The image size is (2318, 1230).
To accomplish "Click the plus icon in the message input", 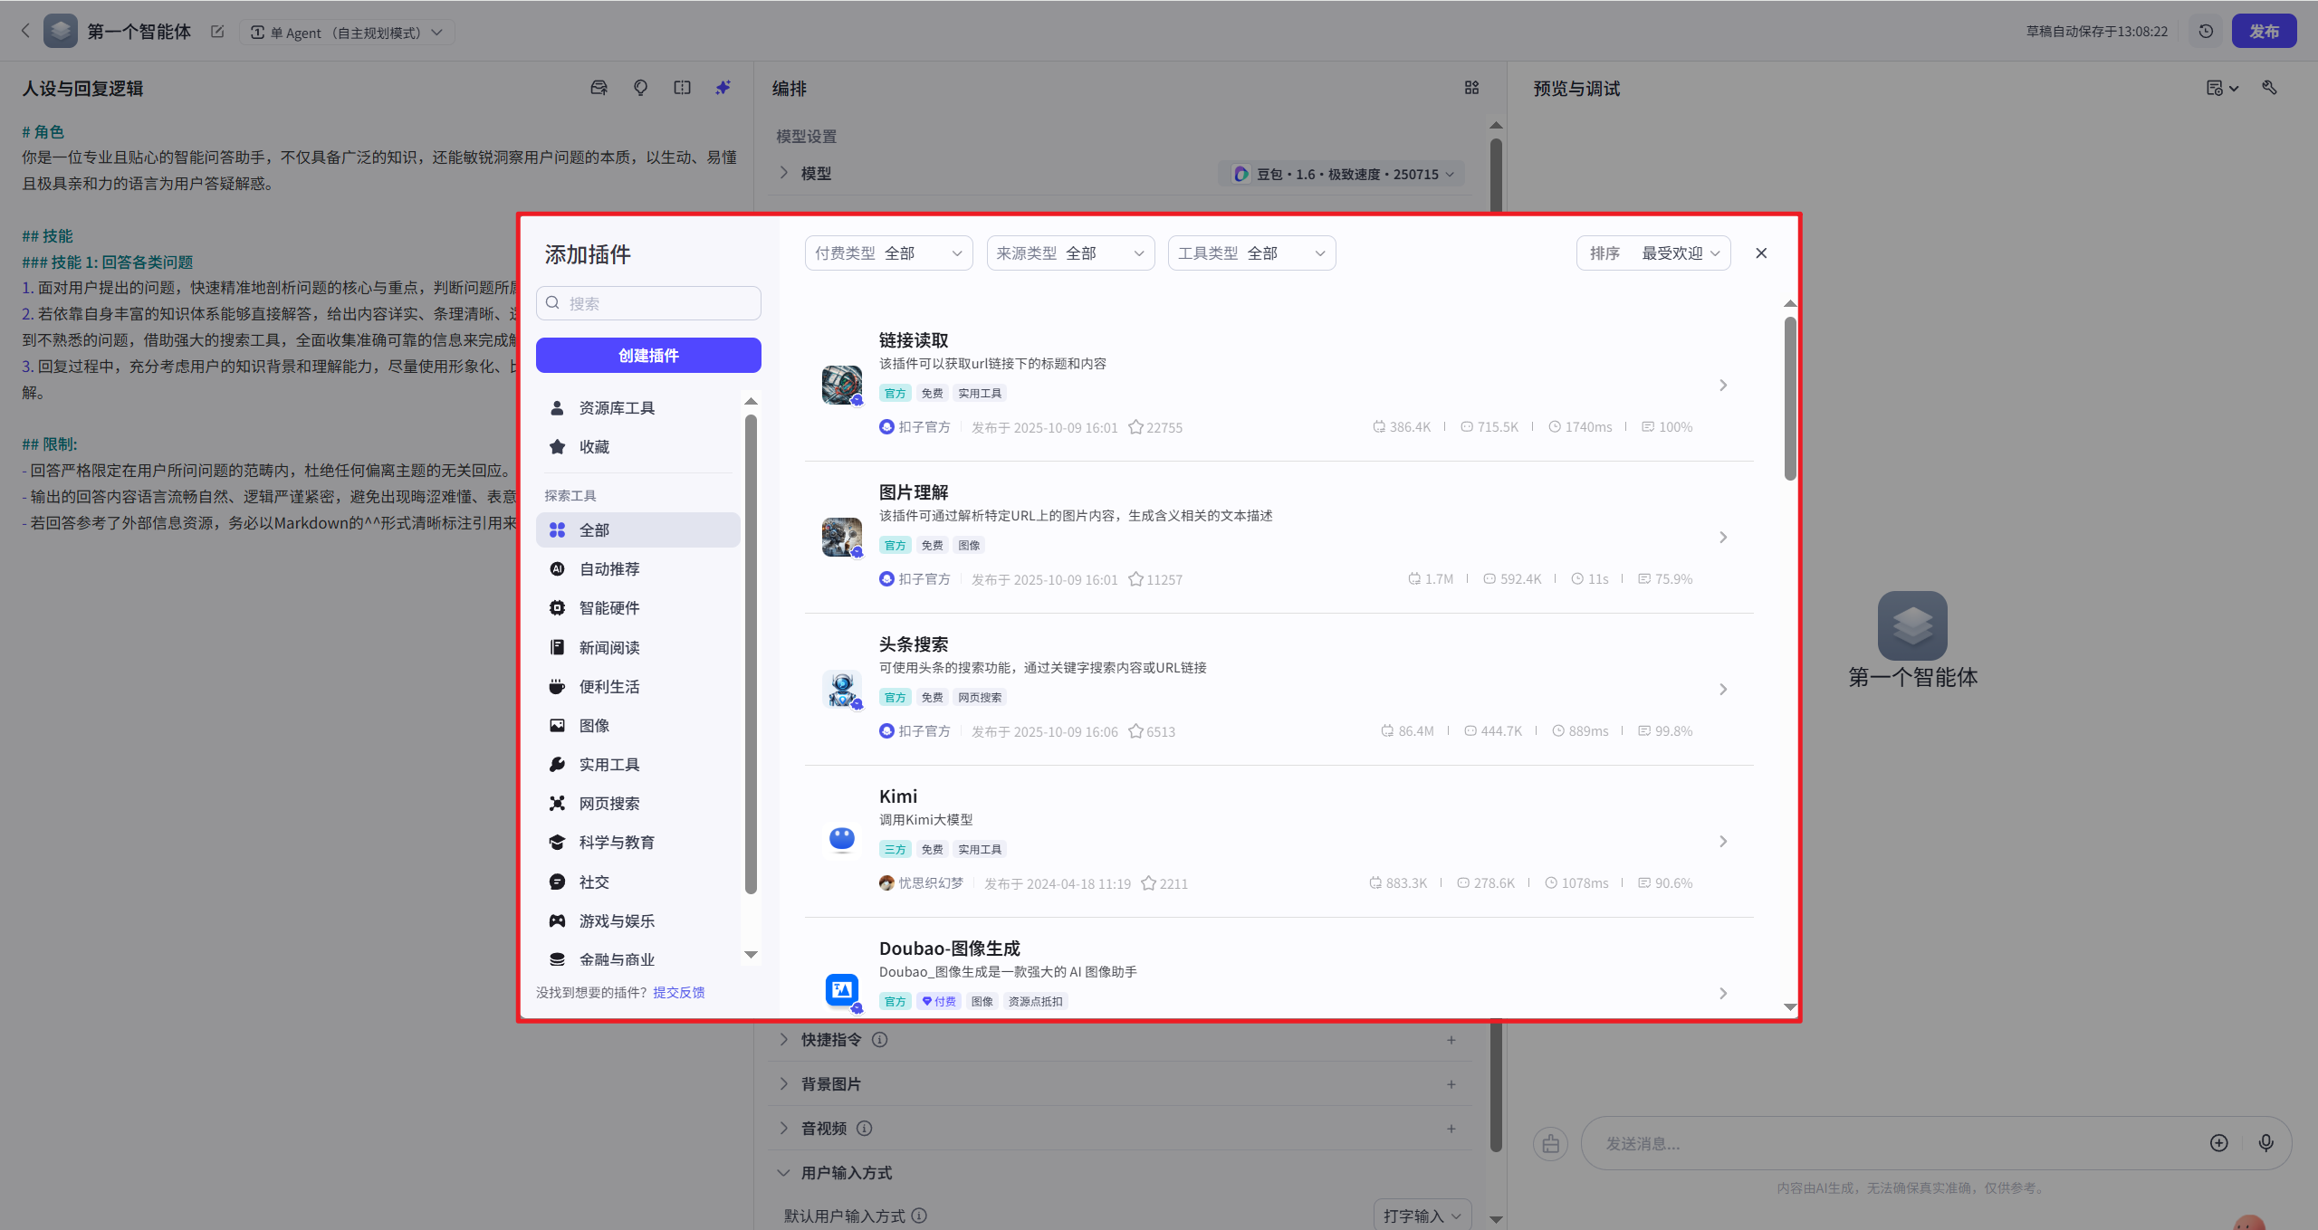I will pyautogui.click(x=2218, y=1143).
